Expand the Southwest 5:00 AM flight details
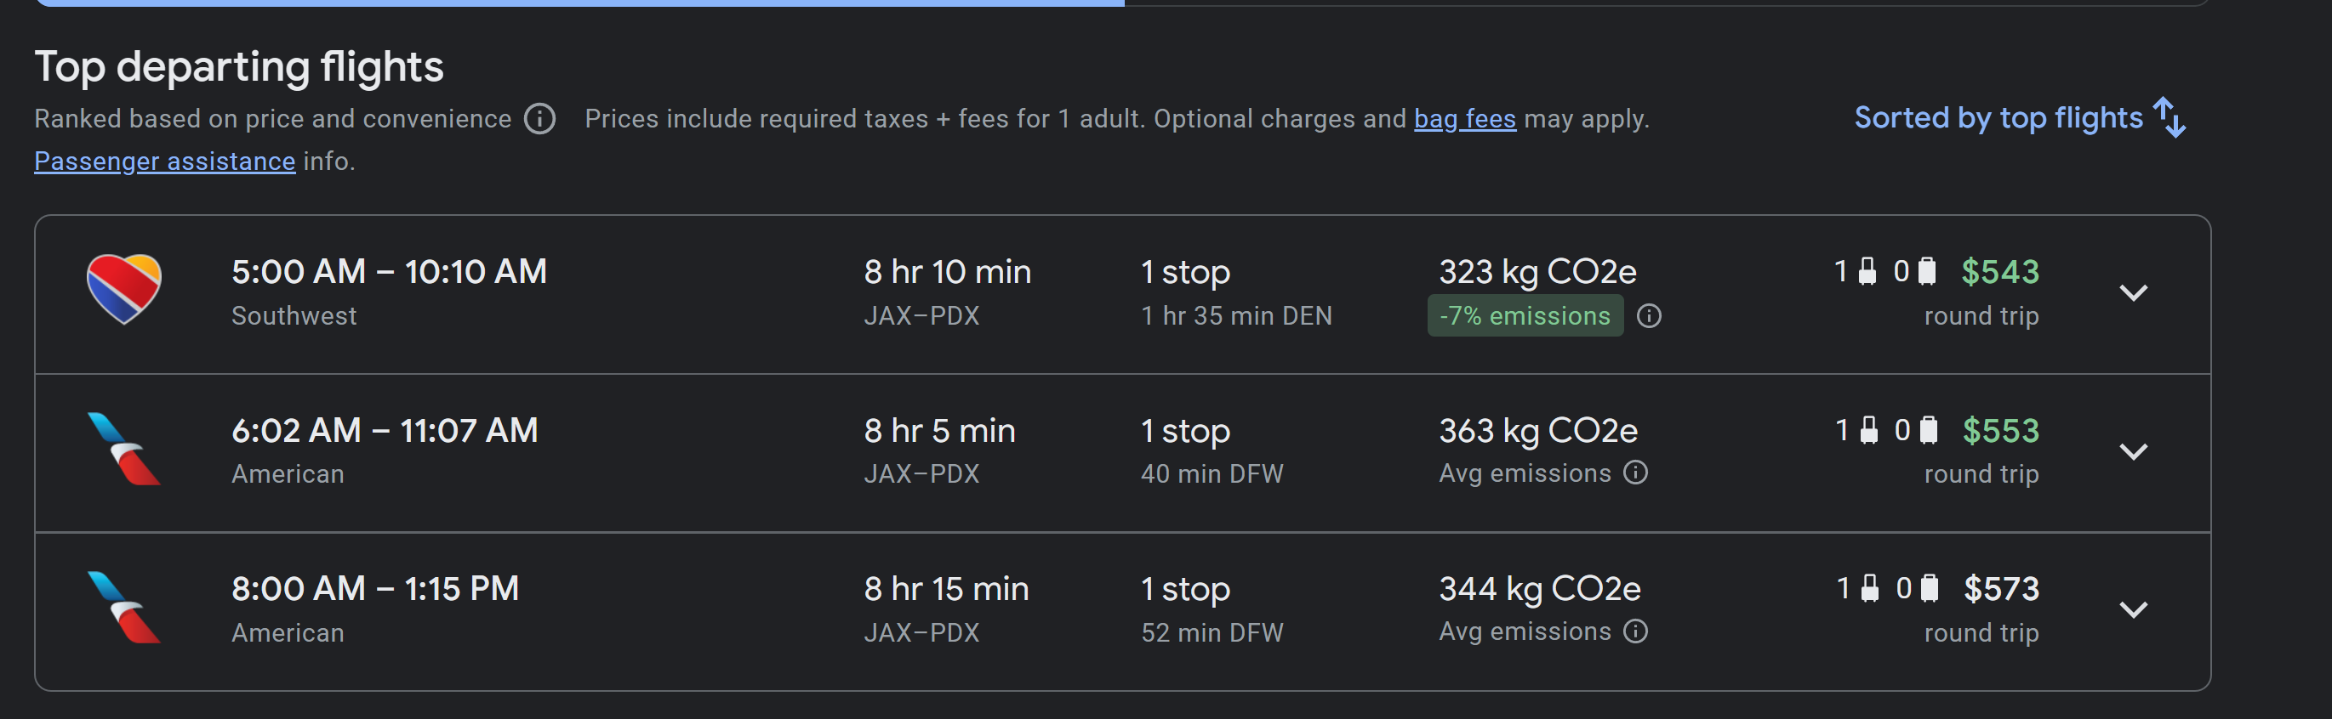Viewport: 2332px width, 719px height. (2133, 293)
